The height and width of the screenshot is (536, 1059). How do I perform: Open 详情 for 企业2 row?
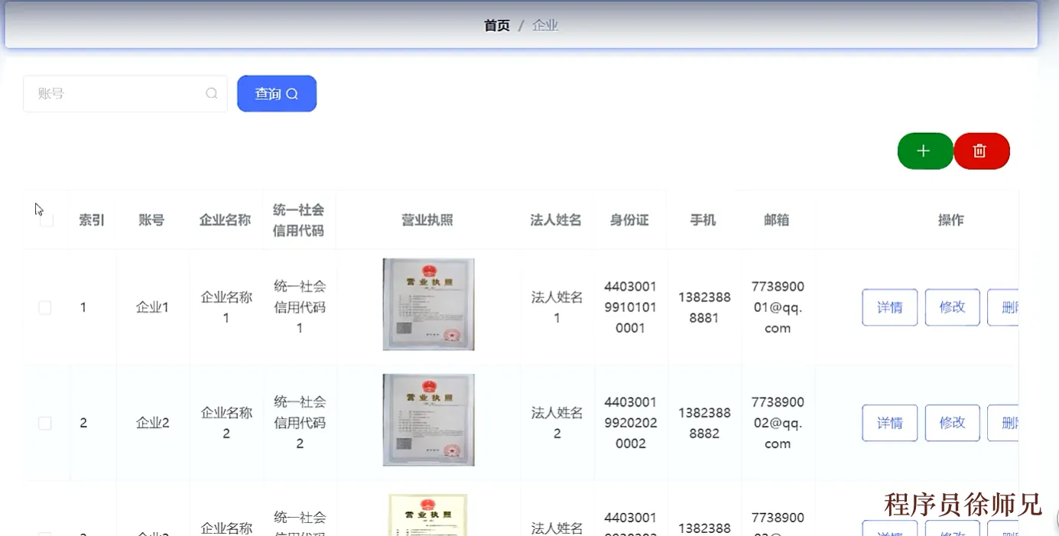[889, 423]
